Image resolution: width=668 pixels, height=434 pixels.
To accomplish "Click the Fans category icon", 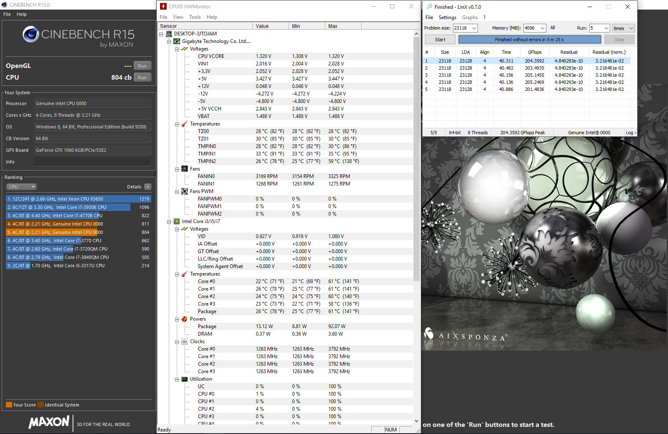I will (185, 169).
